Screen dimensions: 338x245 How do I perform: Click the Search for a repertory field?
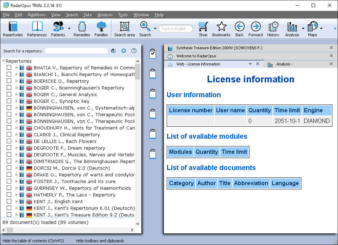coord(76,51)
